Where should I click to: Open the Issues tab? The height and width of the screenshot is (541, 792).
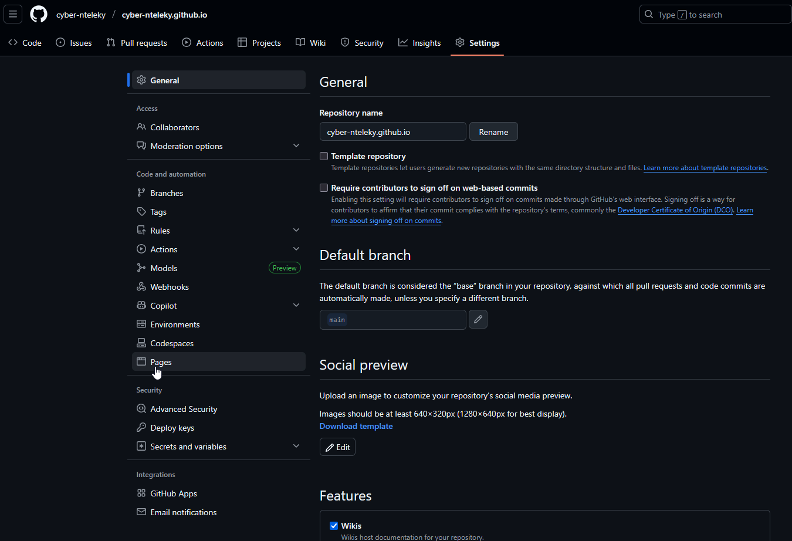74,43
